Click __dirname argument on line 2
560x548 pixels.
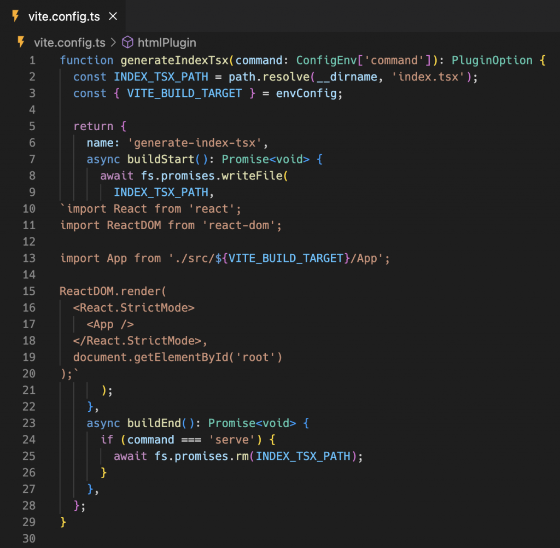[347, 77]
